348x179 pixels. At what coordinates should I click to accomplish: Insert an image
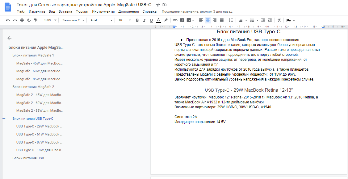189,20
